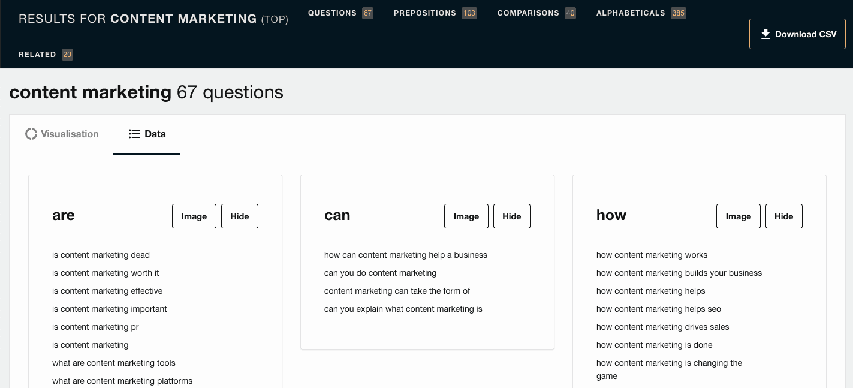Image resolution: width=853 pixels, height=388 pixels.
Task: Navigate to the Related section
Action: 37,55
